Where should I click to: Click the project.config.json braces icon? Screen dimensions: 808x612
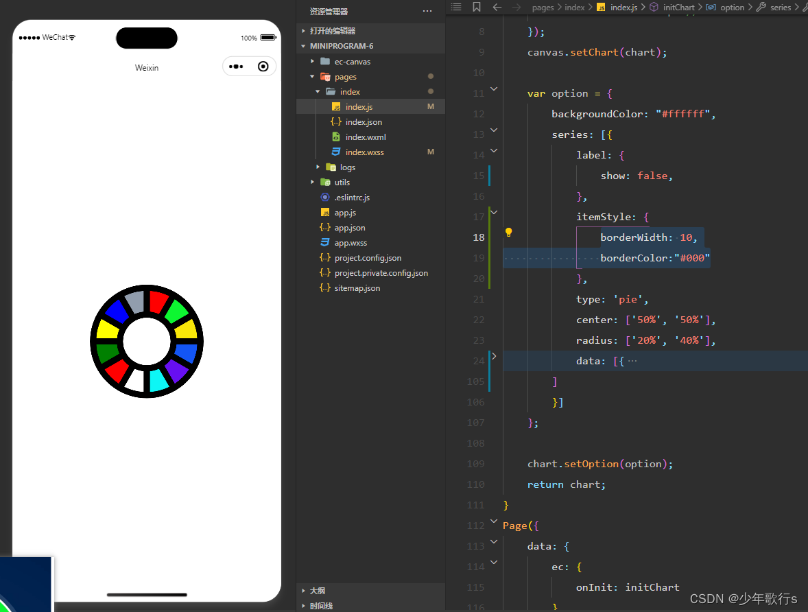click(325, 257)
